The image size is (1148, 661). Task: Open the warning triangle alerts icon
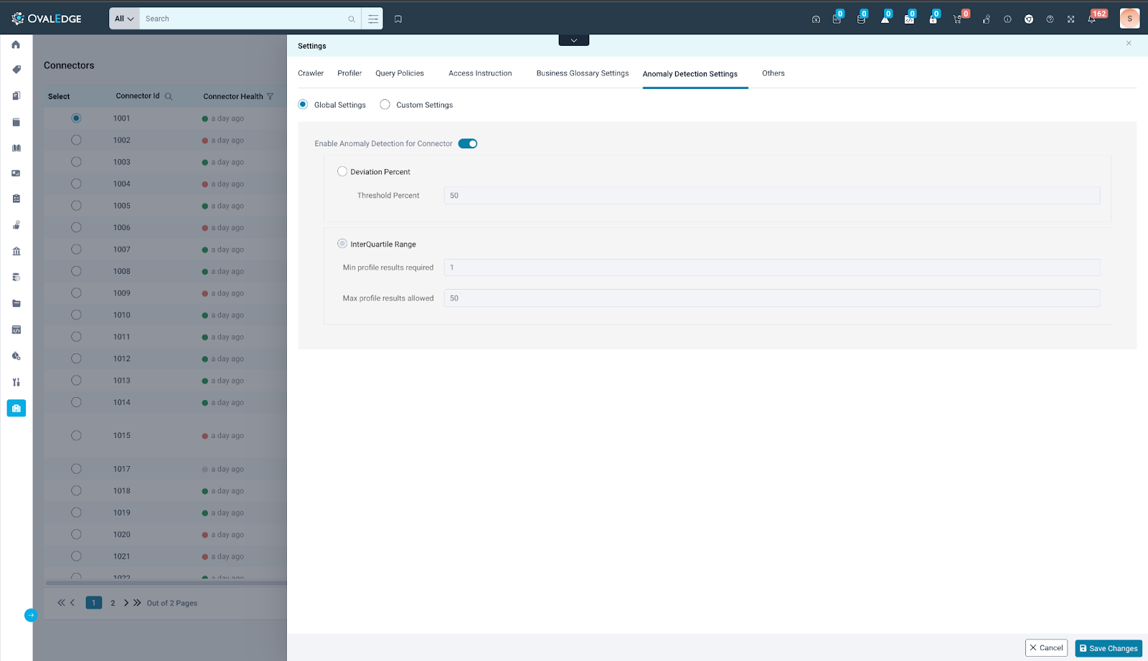point(885,19)
